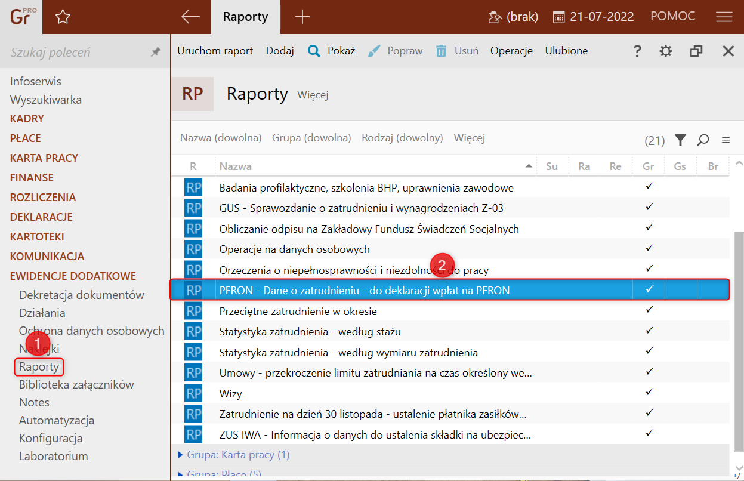Click the back arrow icon
Screen dimensions: 744x481
pos(190,17)
